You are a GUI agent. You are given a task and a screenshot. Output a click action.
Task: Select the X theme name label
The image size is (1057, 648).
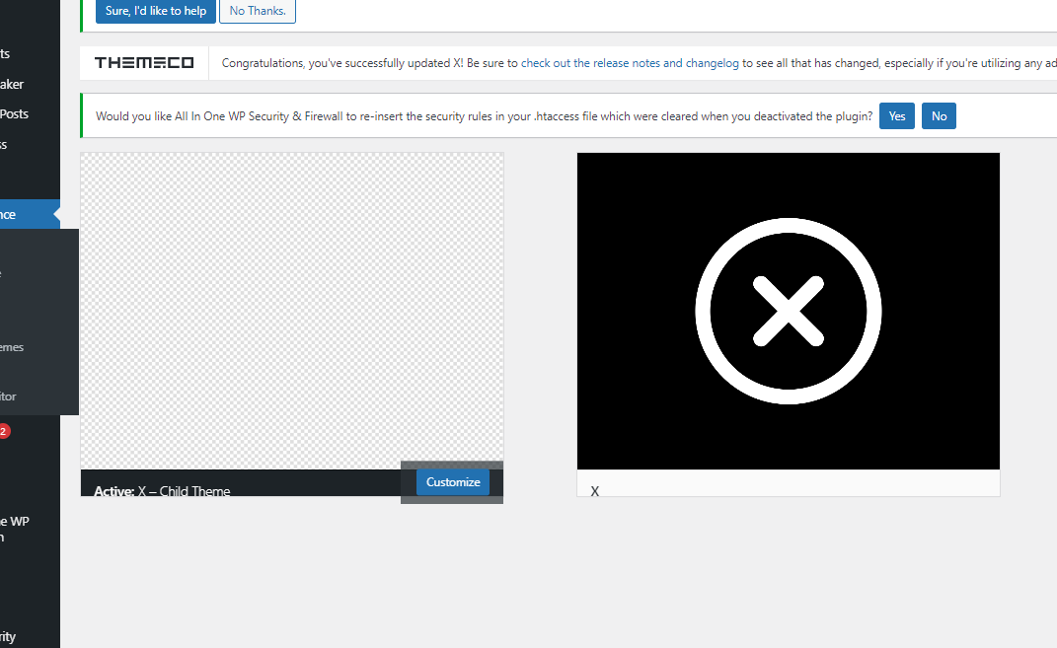point(594,491)
